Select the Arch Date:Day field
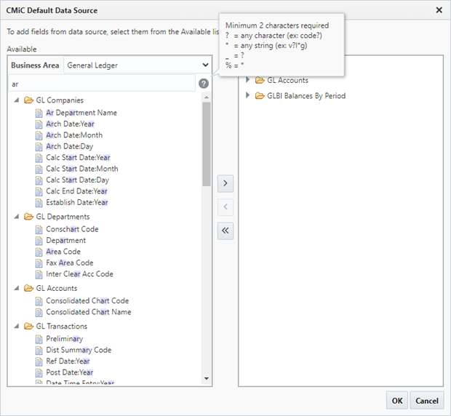Viewport: 451px width, 416px height. pyautogui.click(x=70, y=146)
